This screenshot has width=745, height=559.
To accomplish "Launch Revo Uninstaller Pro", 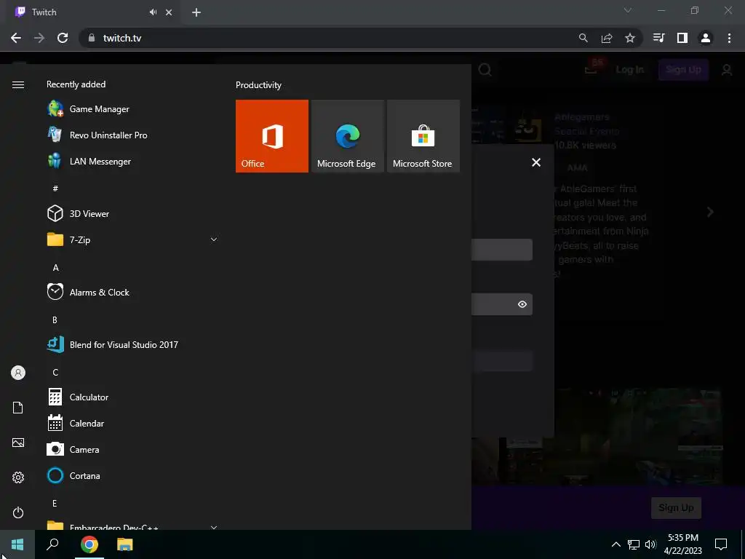I will (133, 135).
